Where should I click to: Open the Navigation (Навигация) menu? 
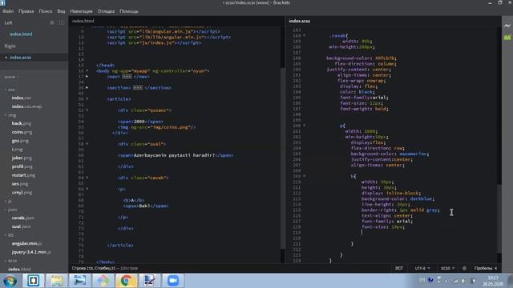81,11
